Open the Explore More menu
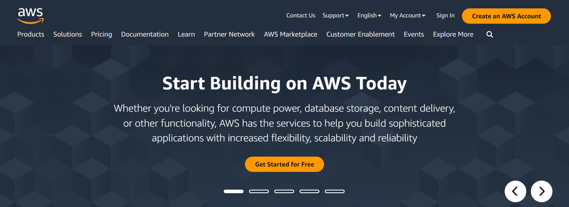569x207 pixels. pos(453,34)
